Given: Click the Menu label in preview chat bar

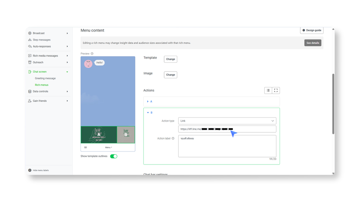Looking at the screenshot, I should click(109, 148).
